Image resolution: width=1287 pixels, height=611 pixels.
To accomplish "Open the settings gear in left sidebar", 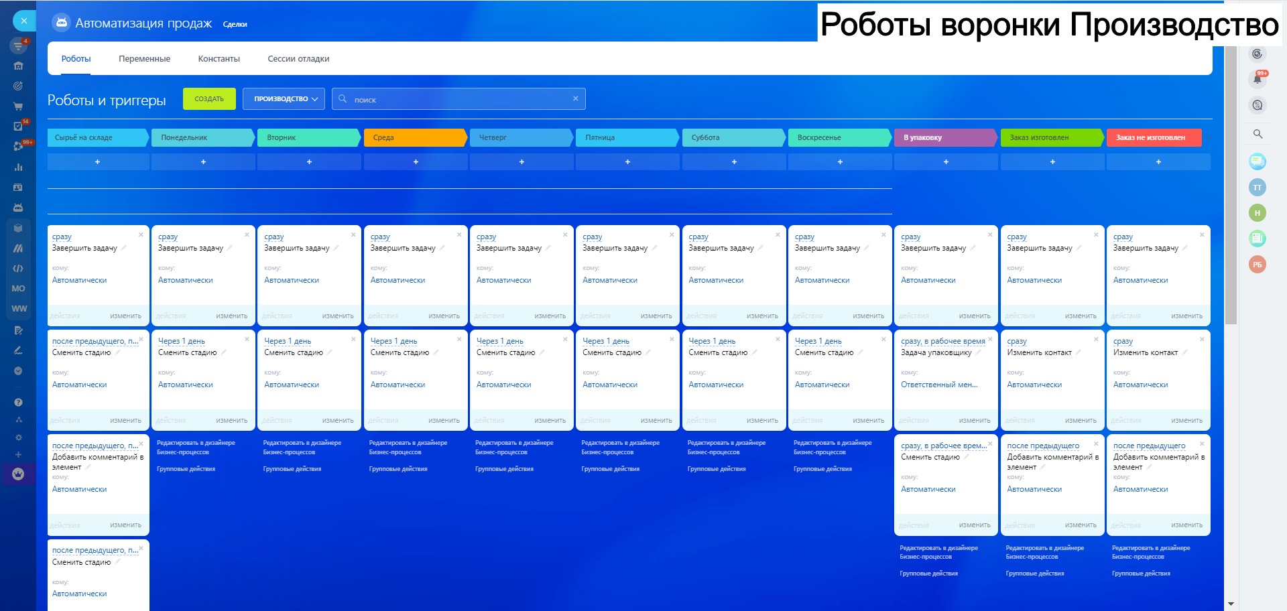I will [19, 437].
